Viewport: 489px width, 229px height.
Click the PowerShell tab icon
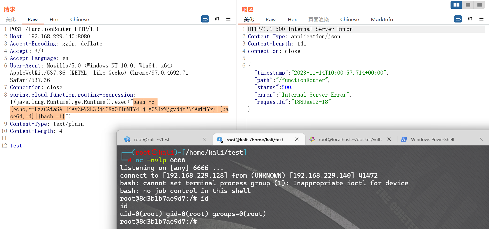(x=404, y=139)
